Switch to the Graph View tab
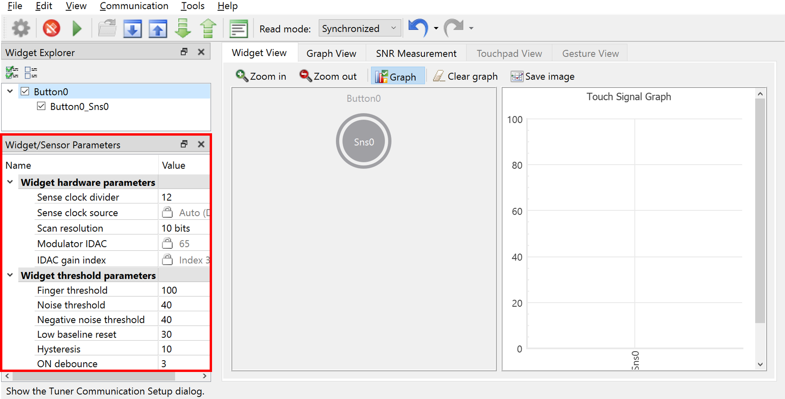 331,53
